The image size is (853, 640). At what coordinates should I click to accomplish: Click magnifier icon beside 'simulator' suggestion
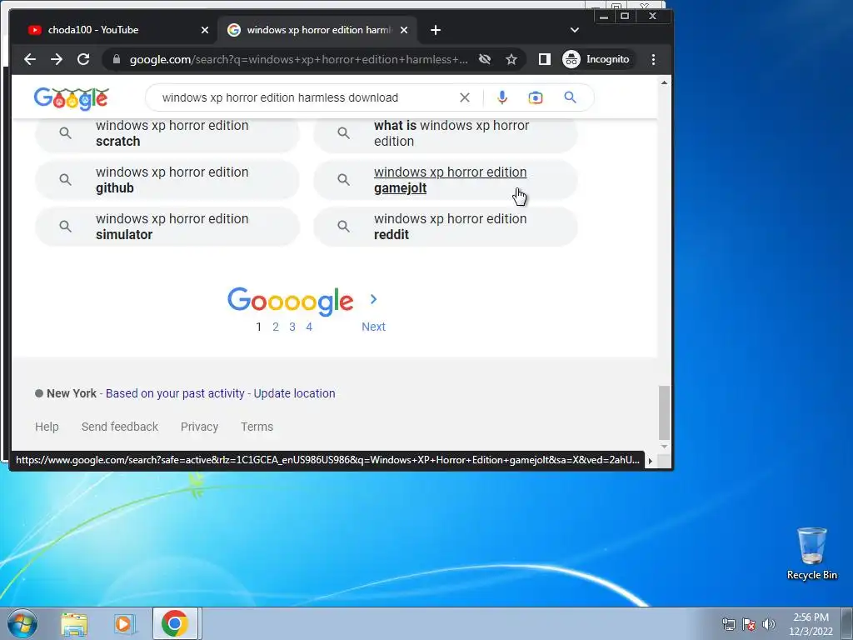coord(65,227)
